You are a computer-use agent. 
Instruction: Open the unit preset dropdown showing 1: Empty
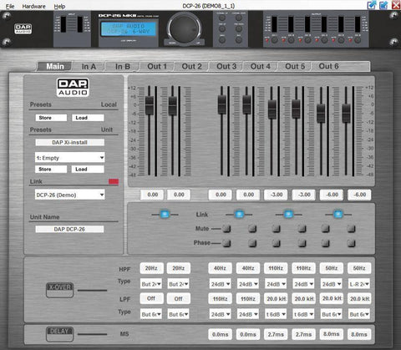pos(70,158)
